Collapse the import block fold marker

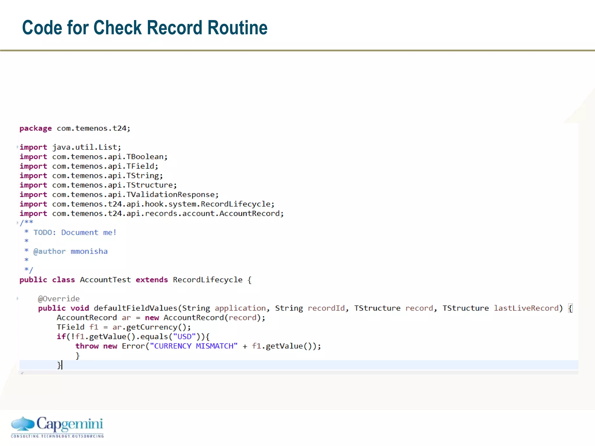17,147
